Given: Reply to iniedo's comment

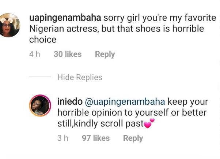Looking at the screenshot, I should click(x=133, y=138).
